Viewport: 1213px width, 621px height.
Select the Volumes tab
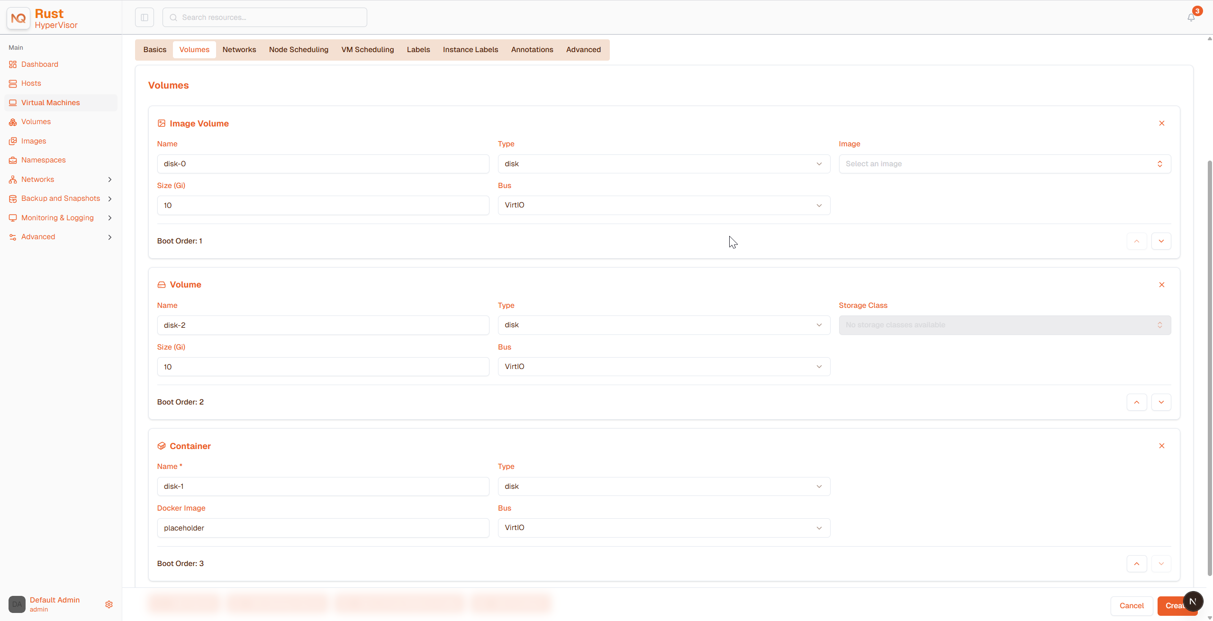pyautogui.click(x=194, y=50)
